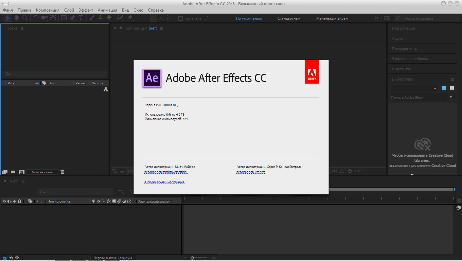
Task: Pick the horizontal Type tool
Action: click(81, 18)
